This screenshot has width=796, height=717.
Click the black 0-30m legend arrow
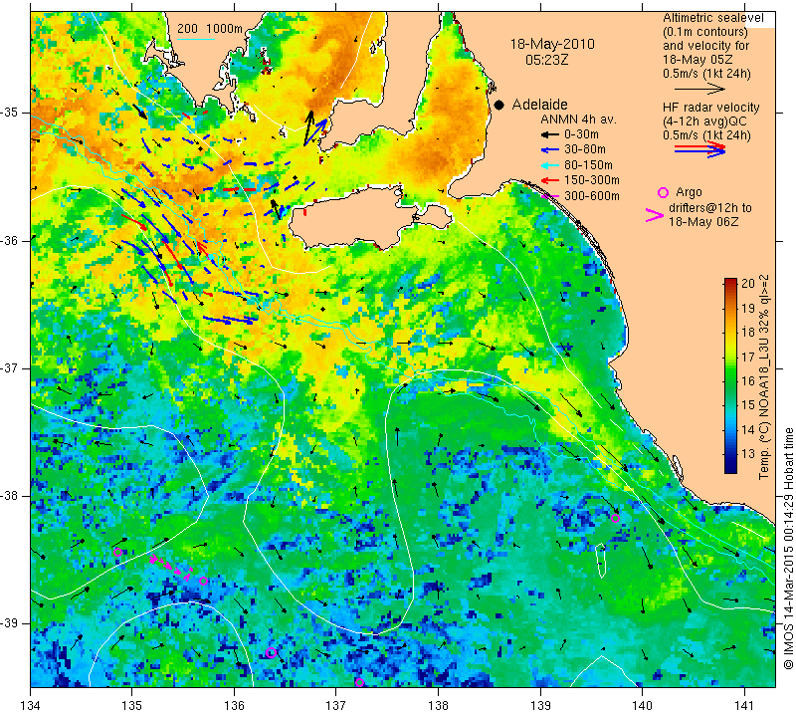549,134
